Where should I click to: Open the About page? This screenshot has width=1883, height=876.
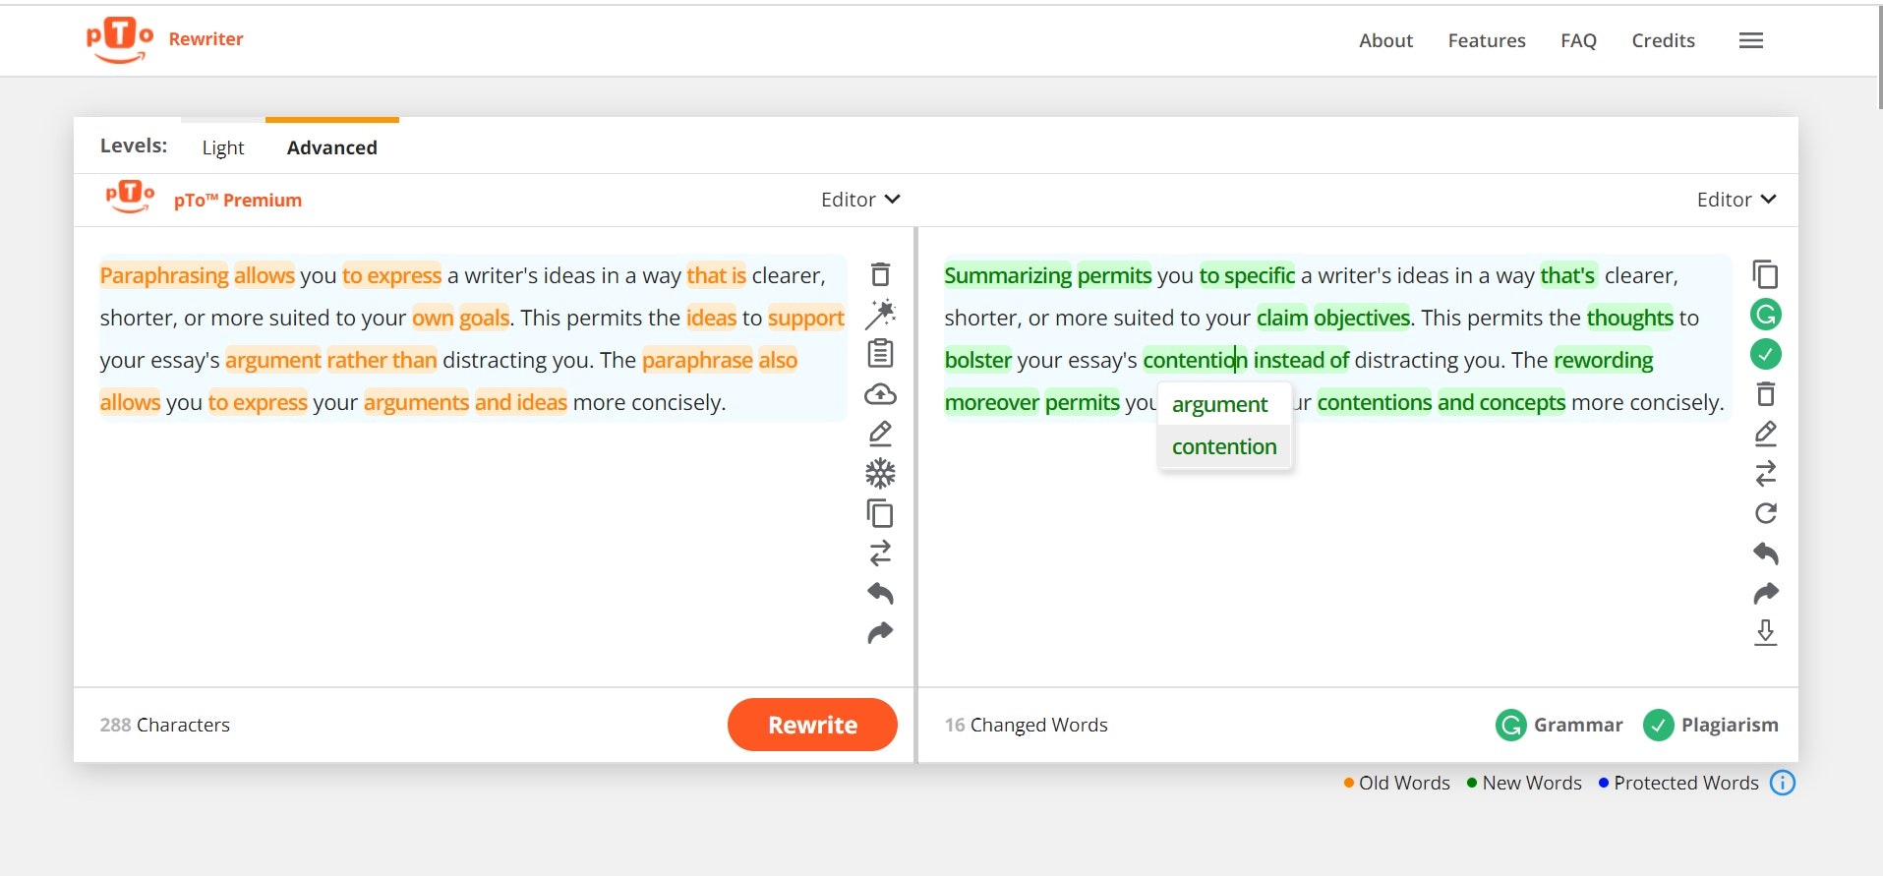1385,40
